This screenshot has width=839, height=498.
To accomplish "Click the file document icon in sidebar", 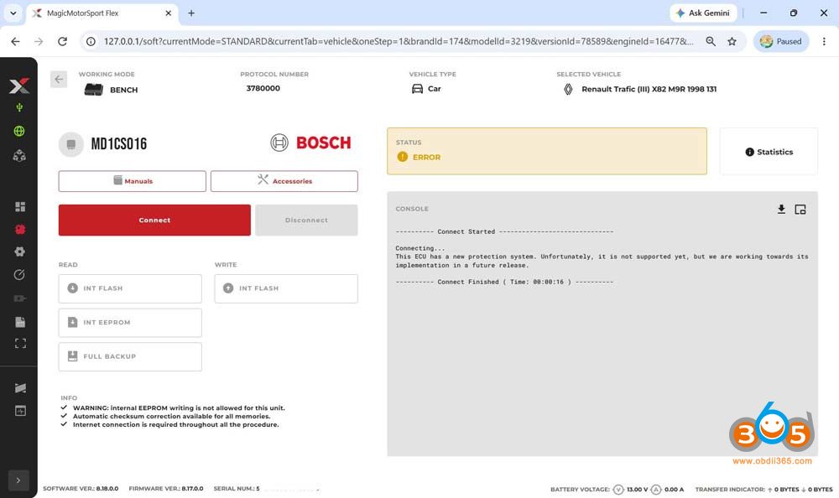I will (x=20, y=321).
